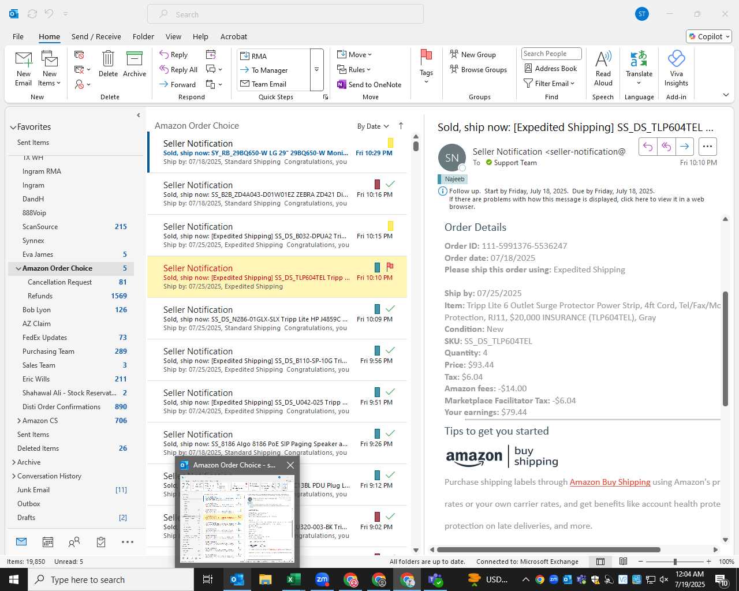Toggle complete checkmark on Fri 10:16 PM message
Image resolution: width=739 pixels, height=591 pixels.
pyautogui.click(x=390, y=184)
